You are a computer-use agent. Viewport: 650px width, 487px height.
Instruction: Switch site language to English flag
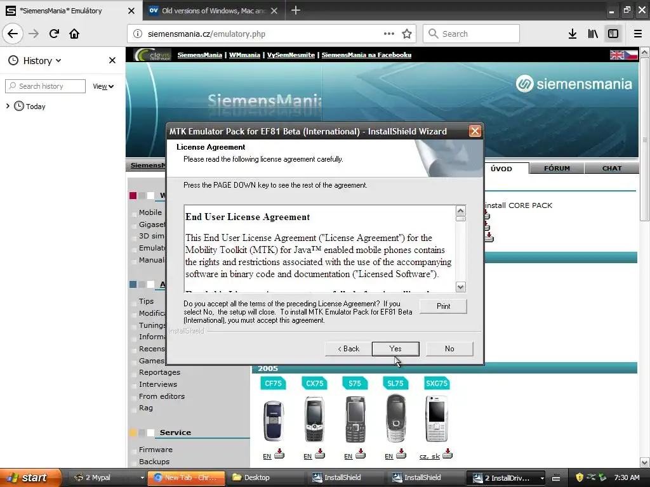click(x=617, y=55)
